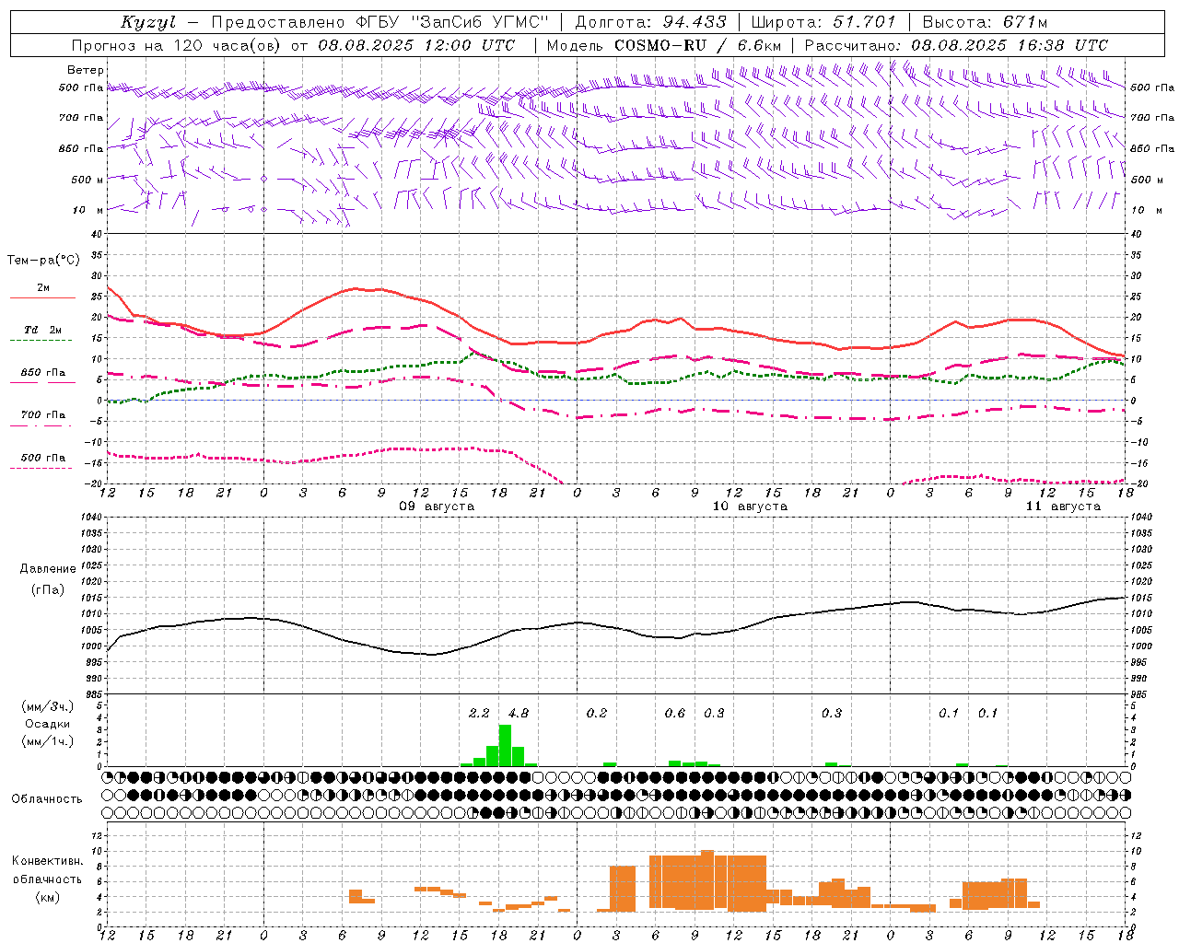Click the 500 гПа temperature legend entry
This screenshot has height=943, width=1179.
point(43,458)
